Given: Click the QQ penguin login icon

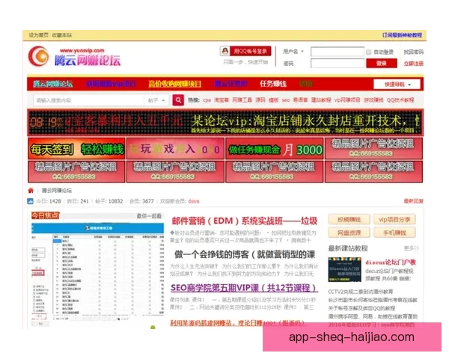Looking at the screenshot, I should pos(225,52).
